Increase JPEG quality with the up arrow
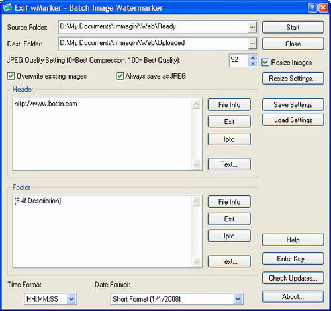 253,58
